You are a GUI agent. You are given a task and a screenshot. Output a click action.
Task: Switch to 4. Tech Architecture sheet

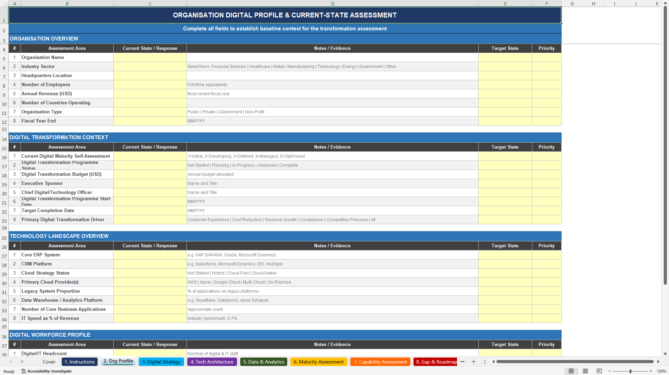coord(212,362)
